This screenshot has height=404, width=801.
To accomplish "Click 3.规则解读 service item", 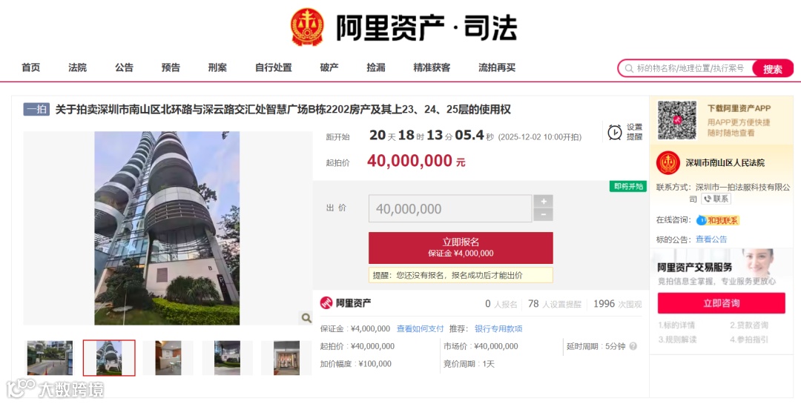I will 677,339.
